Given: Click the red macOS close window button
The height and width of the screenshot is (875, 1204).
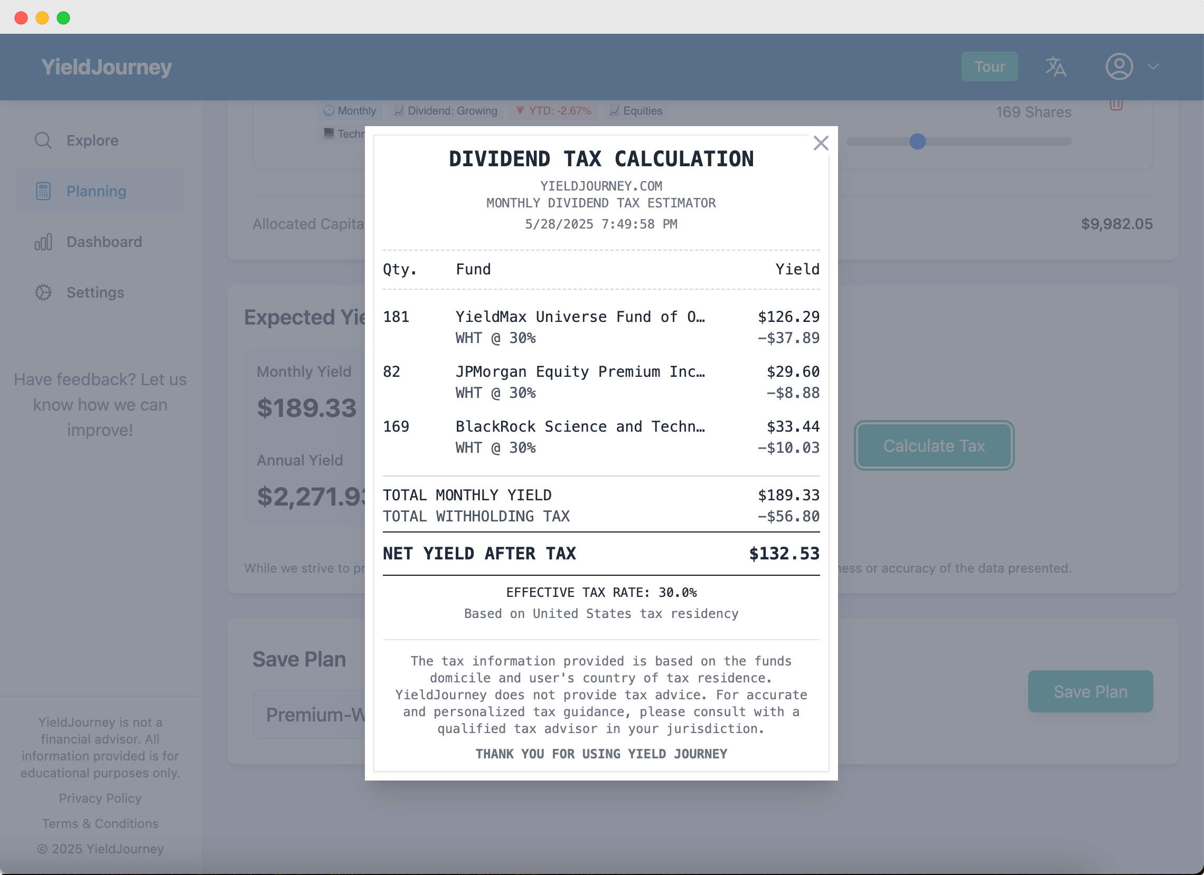Looking at the screenshot, I should click(x=21, y=17).
